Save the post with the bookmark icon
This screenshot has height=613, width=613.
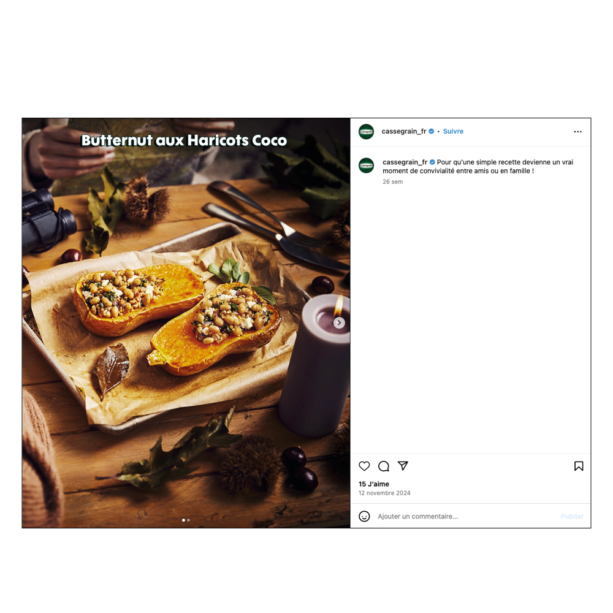click(579, 466)
